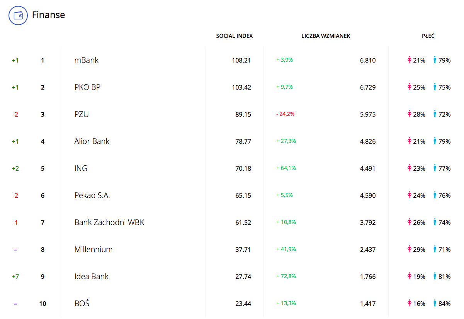Click Alior Bank's mention count 4,826
This screenshot has height=319, width=464.
(367, 141)
